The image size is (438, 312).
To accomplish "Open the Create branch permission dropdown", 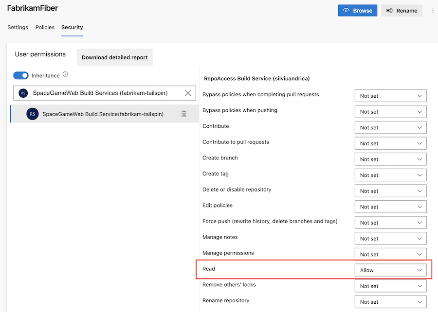I will 390,159.
